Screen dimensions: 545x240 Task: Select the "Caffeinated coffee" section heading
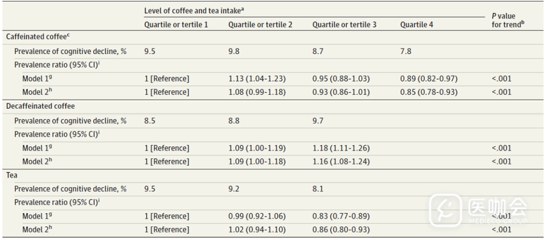37,37
